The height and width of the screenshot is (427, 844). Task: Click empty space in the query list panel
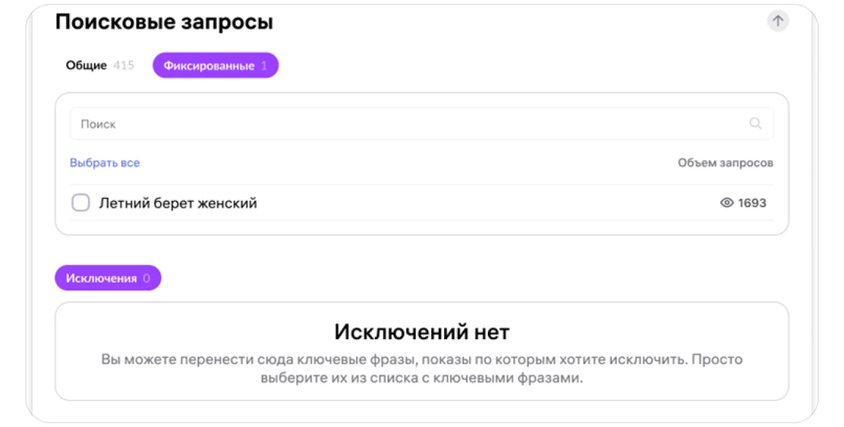point(440,227)
